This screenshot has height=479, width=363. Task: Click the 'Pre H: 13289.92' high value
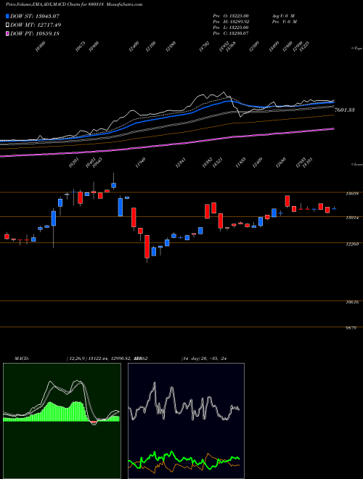(x=232, y=22)
